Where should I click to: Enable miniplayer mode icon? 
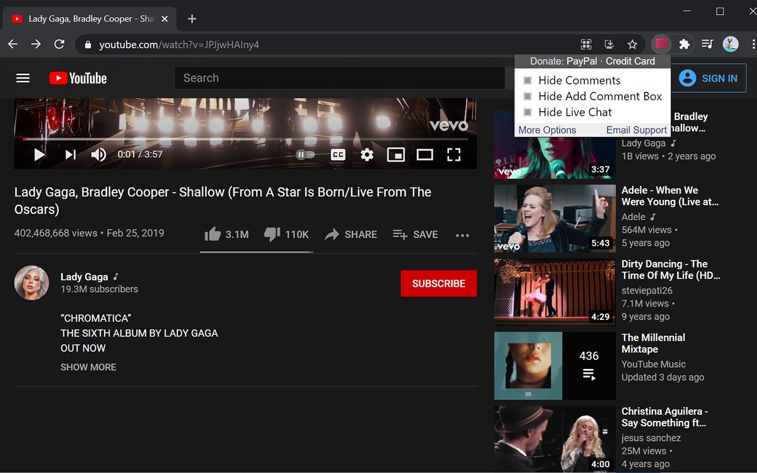tap(396, 155)
